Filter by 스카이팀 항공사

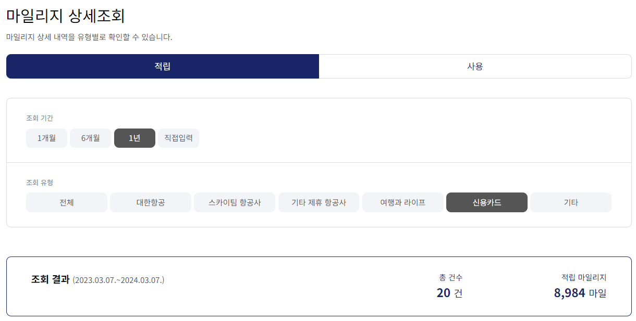click(234, 202)
